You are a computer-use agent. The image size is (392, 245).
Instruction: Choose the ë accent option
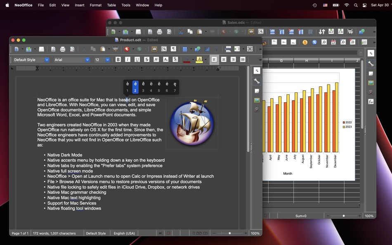pos(151,87)
